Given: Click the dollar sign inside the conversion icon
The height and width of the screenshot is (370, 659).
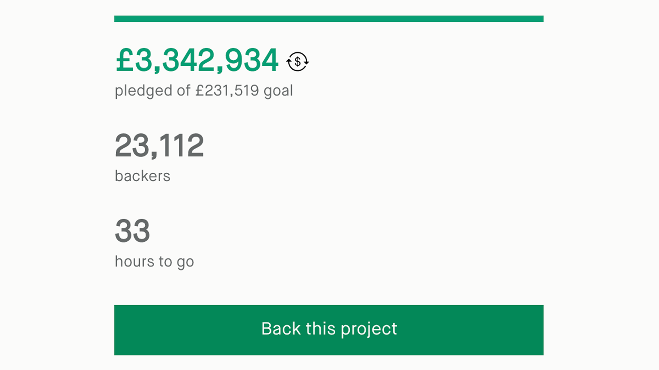Looking at the screenshot, I should pos(298,62).
